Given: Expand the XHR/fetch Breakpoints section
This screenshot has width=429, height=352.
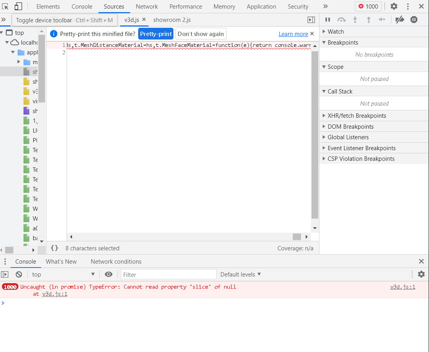Looking at the screenshot, I should pyautogui.click(x=357, y=116).
